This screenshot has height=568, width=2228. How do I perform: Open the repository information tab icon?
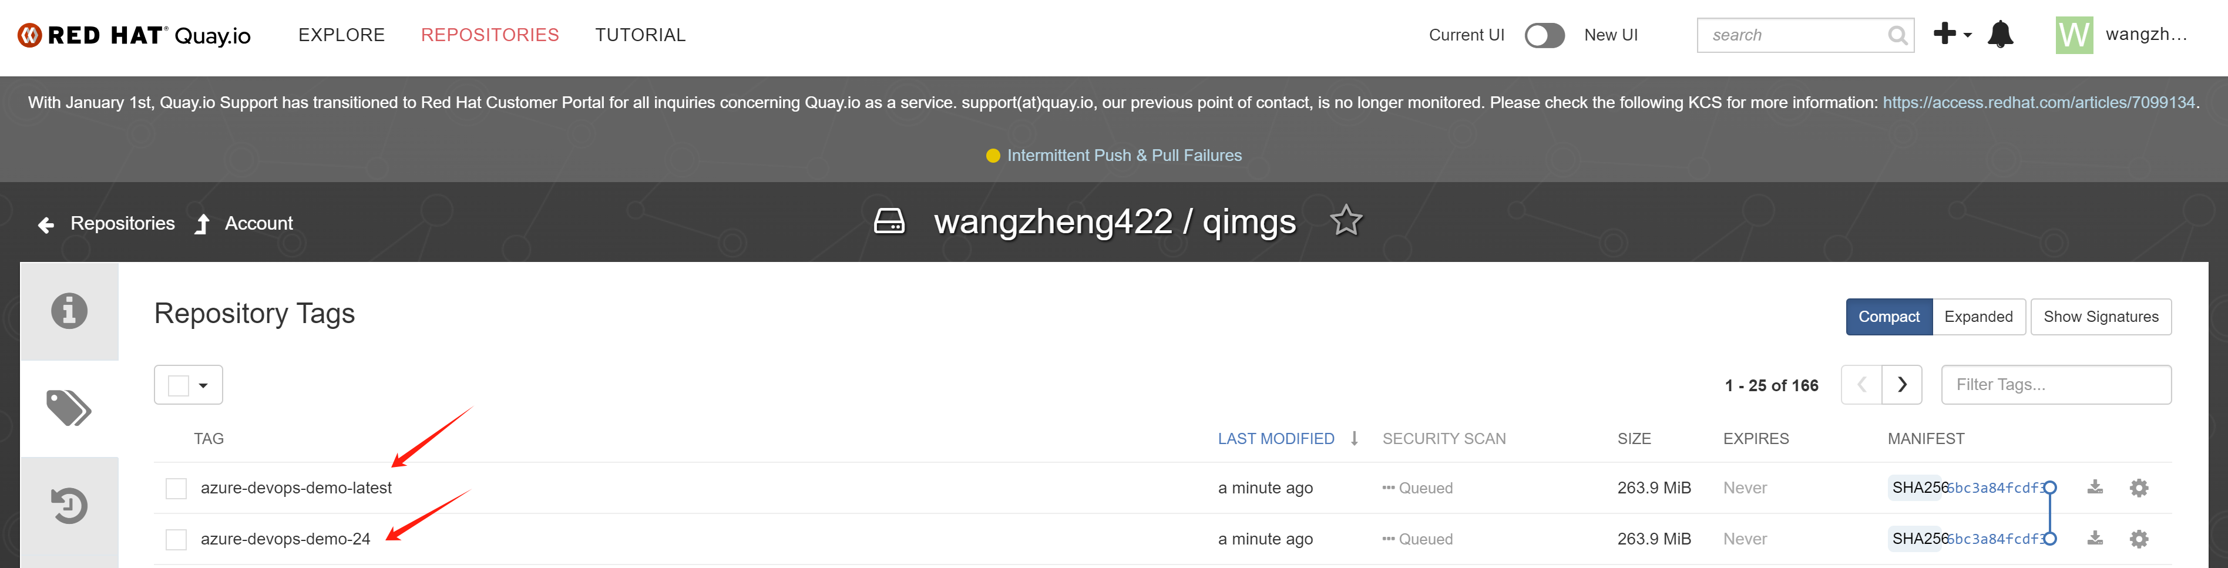69,311
